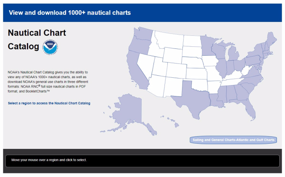Select the Oregon region on map

[139, 46]
